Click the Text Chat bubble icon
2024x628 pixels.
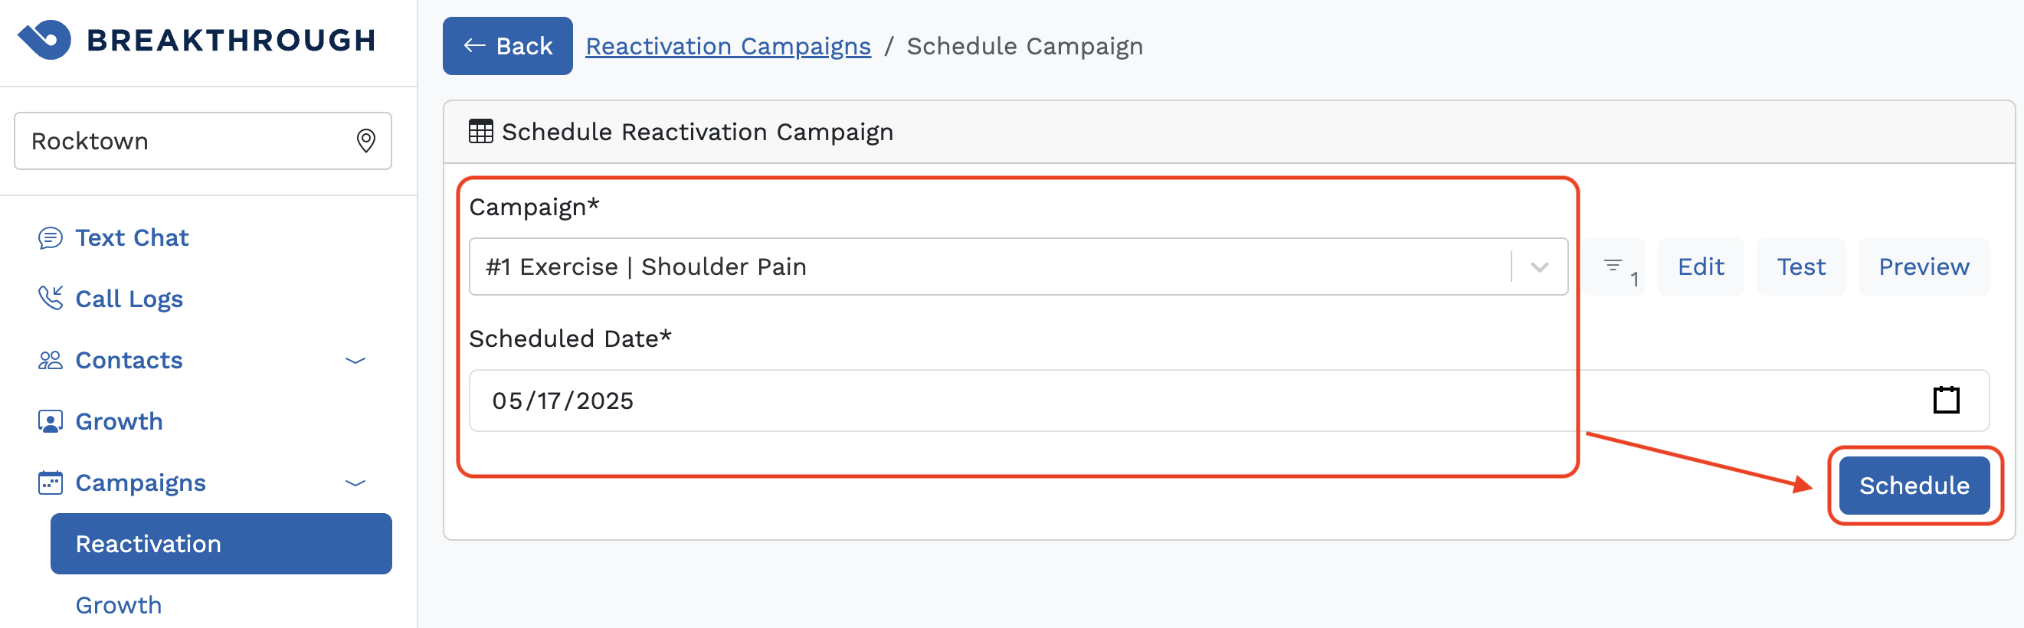(51, 238)
